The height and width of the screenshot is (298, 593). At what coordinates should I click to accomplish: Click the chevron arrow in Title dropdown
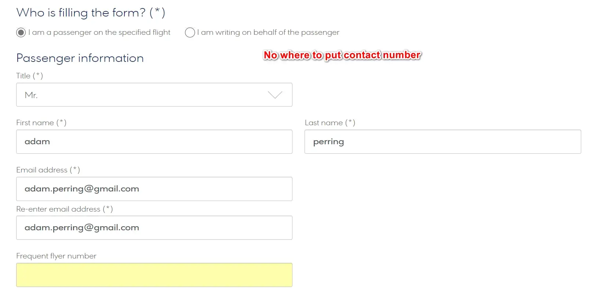[275, 95]
